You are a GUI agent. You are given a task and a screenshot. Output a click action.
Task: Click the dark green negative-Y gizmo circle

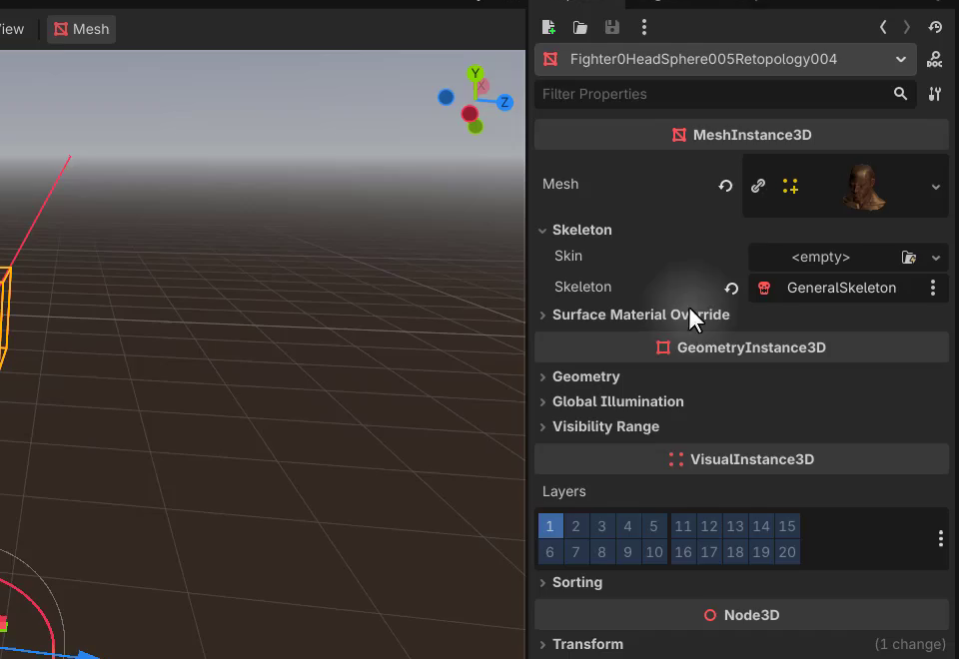(x=476, y=127)
